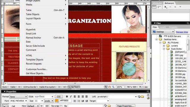Click the Italic formatting icon
190x107 pixels.
[x=71, y=97]
